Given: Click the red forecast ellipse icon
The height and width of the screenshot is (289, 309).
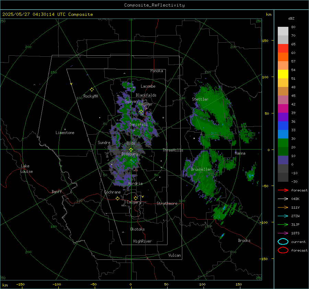Looking at the screenshot, I should (283, 250).
